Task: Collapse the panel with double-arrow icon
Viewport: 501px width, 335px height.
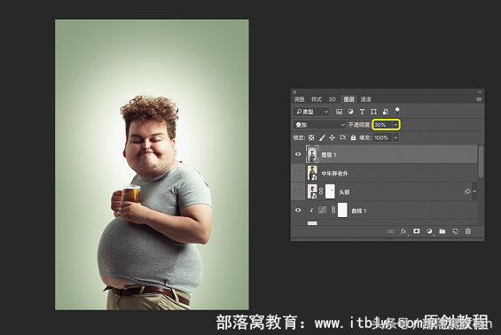Action: click(480, 92)
